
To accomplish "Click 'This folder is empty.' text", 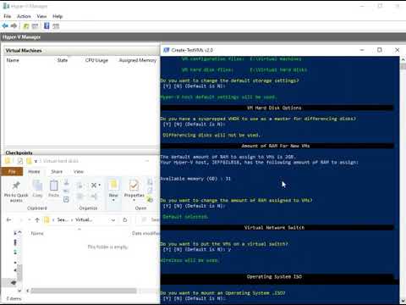I will point(107,247).
